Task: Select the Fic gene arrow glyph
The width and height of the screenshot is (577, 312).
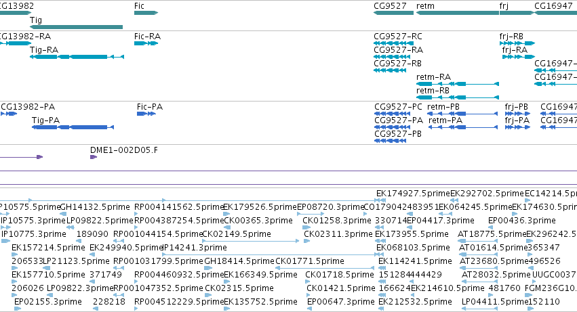Action: pyautogui.click(x=146, y=13)
